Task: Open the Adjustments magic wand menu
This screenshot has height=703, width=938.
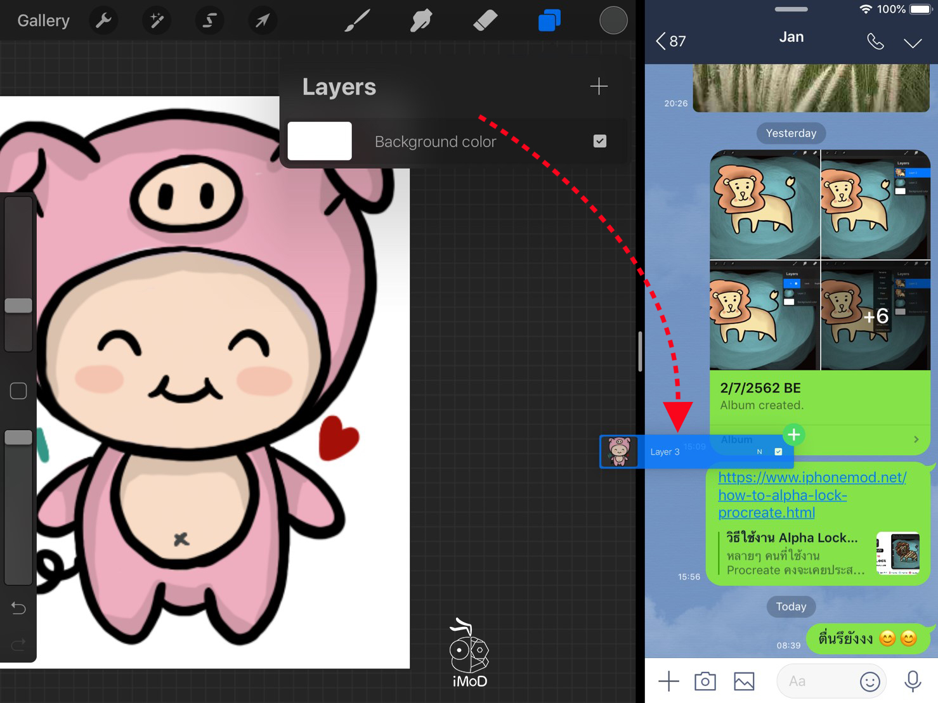Action: tap(156, 21)
